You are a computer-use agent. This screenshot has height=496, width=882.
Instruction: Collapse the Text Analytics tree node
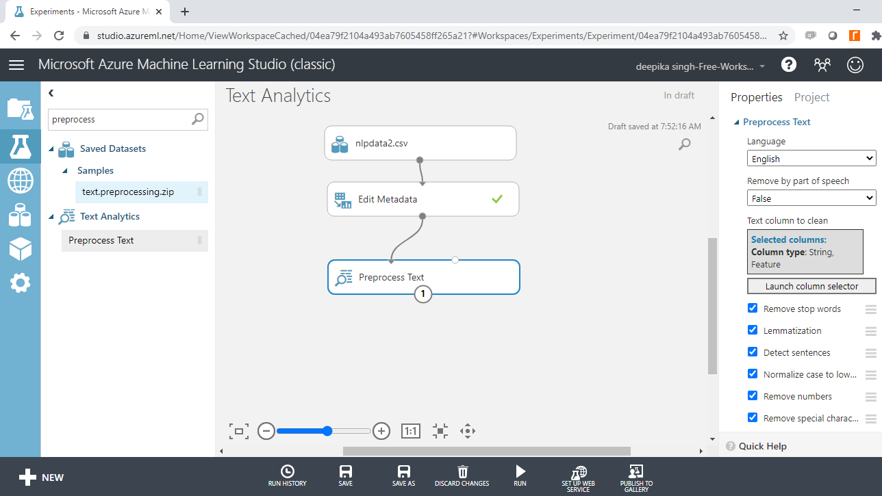(51, 217)
